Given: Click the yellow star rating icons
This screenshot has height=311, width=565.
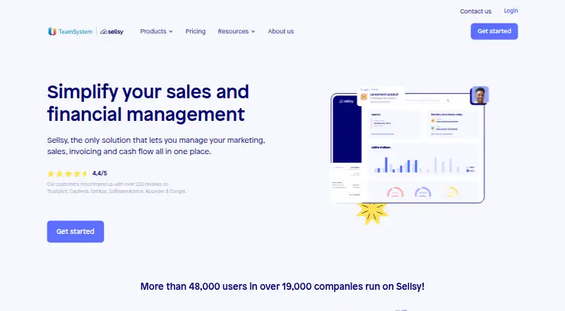Looking at the screenshot, I should coord(67,174).
